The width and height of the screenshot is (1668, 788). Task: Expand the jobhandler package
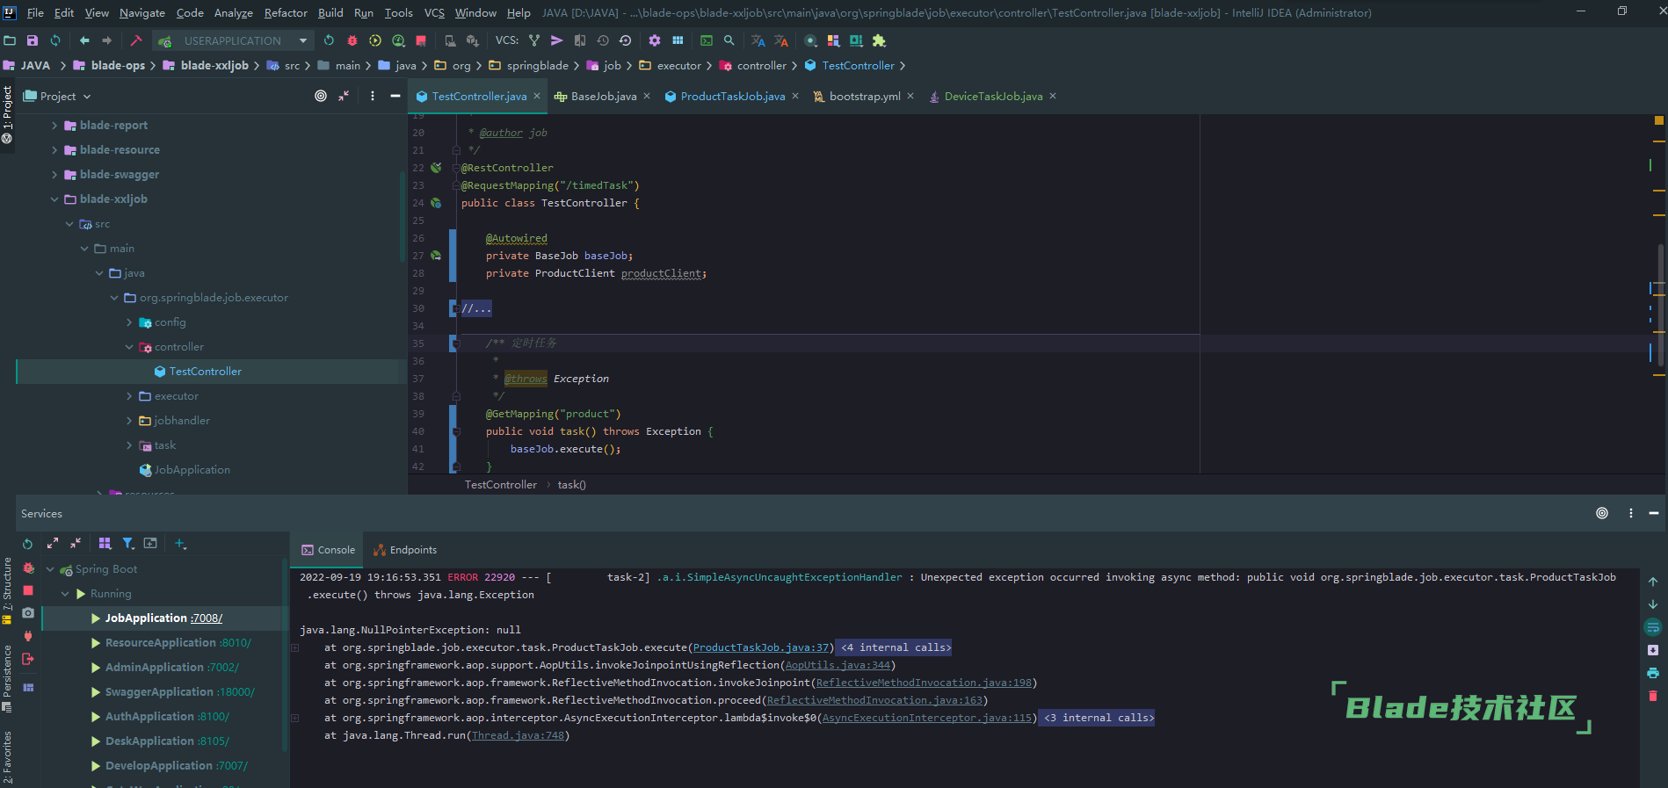click(x=129, y=421)
